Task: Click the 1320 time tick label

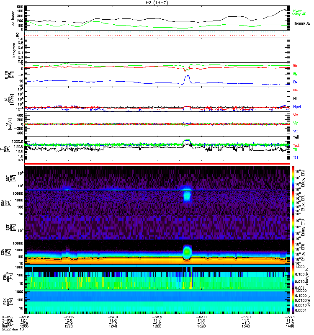Action: click(201, 326)
